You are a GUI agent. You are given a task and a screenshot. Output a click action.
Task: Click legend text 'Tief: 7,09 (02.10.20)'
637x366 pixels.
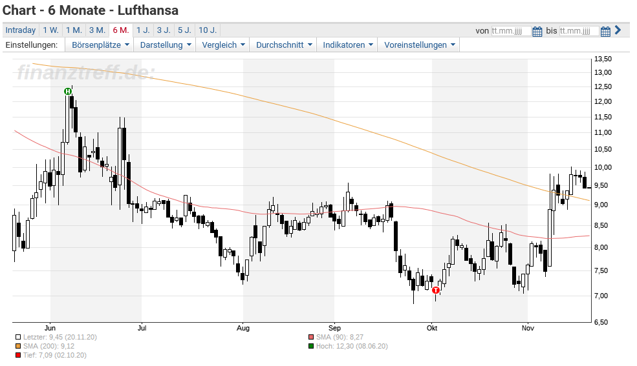55,356
